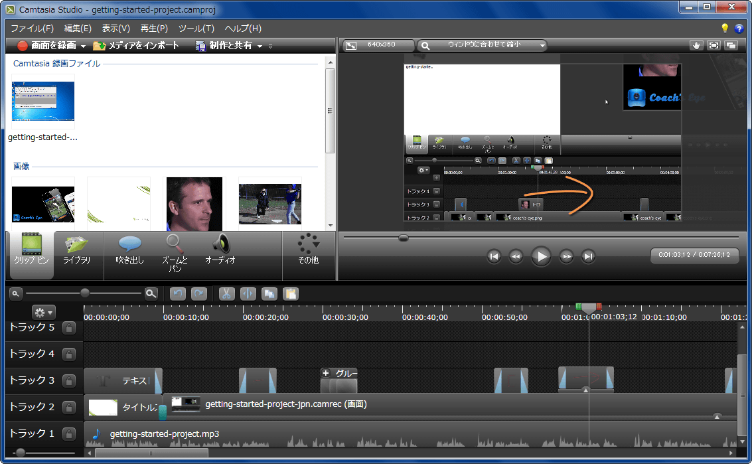
Task: Toggle lock on トラック 2
Action: pos(69,407)
